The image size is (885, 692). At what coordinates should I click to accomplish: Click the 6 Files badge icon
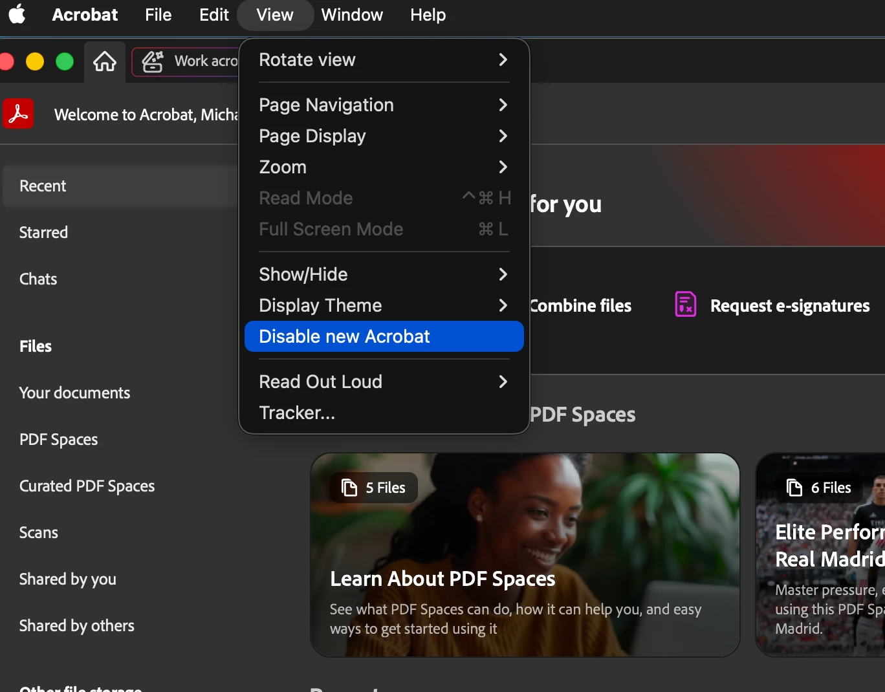[x=794, y=488]
